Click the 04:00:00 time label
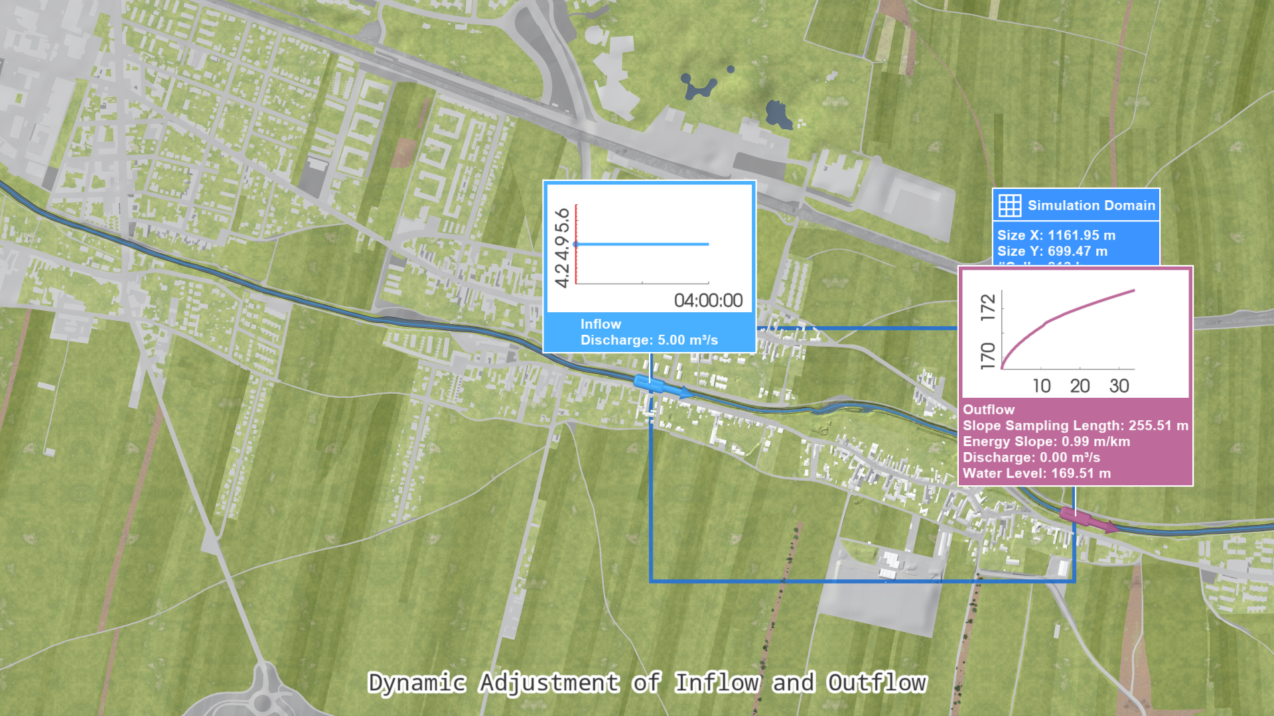 pos(708,300)
